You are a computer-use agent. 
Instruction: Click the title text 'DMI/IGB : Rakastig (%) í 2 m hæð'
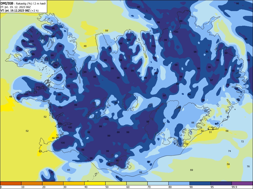(x=24, y=3)
